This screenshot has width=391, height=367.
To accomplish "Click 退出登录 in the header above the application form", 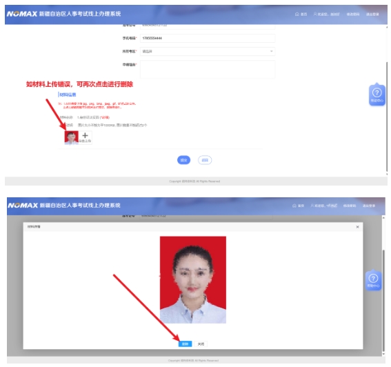I will coord(372,14).
